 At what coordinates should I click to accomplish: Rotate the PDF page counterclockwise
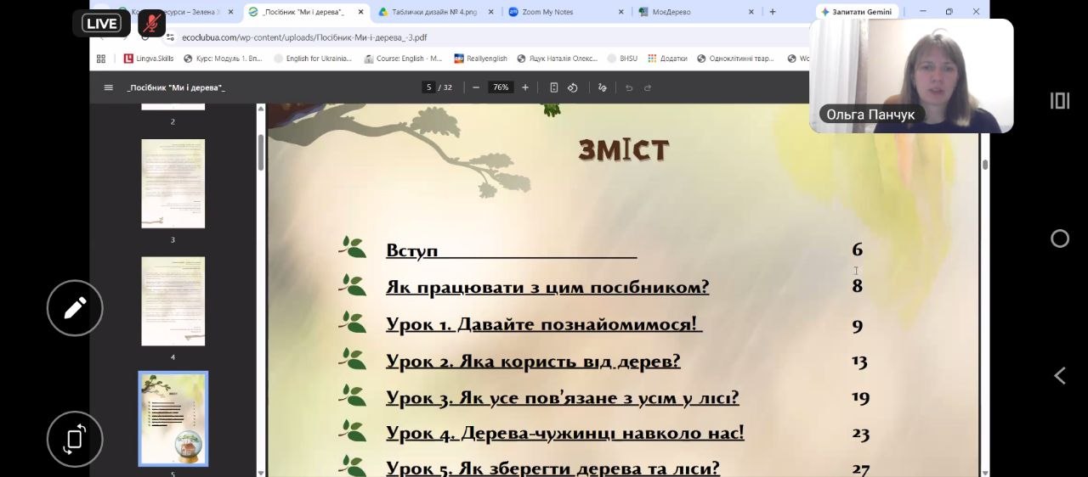coord(573,87)
